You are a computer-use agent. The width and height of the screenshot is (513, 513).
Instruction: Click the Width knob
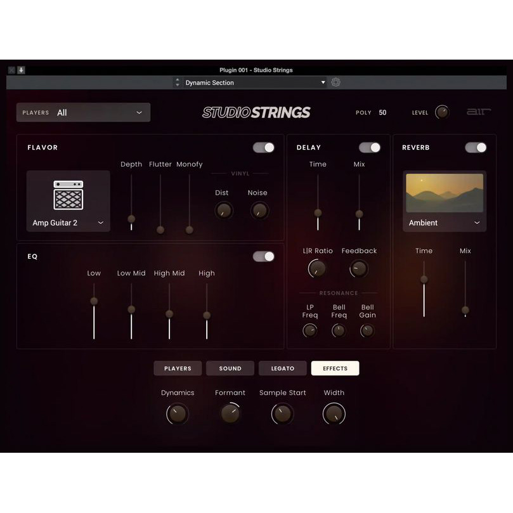point(334,414)
